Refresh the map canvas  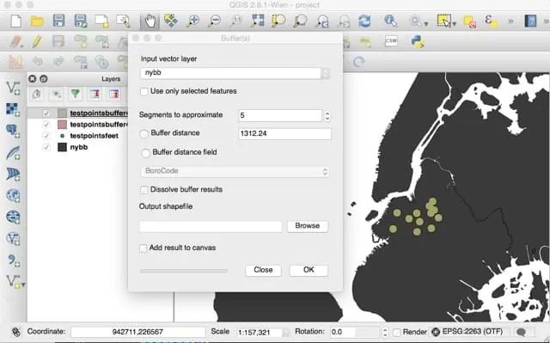click(x=364, y=21)
